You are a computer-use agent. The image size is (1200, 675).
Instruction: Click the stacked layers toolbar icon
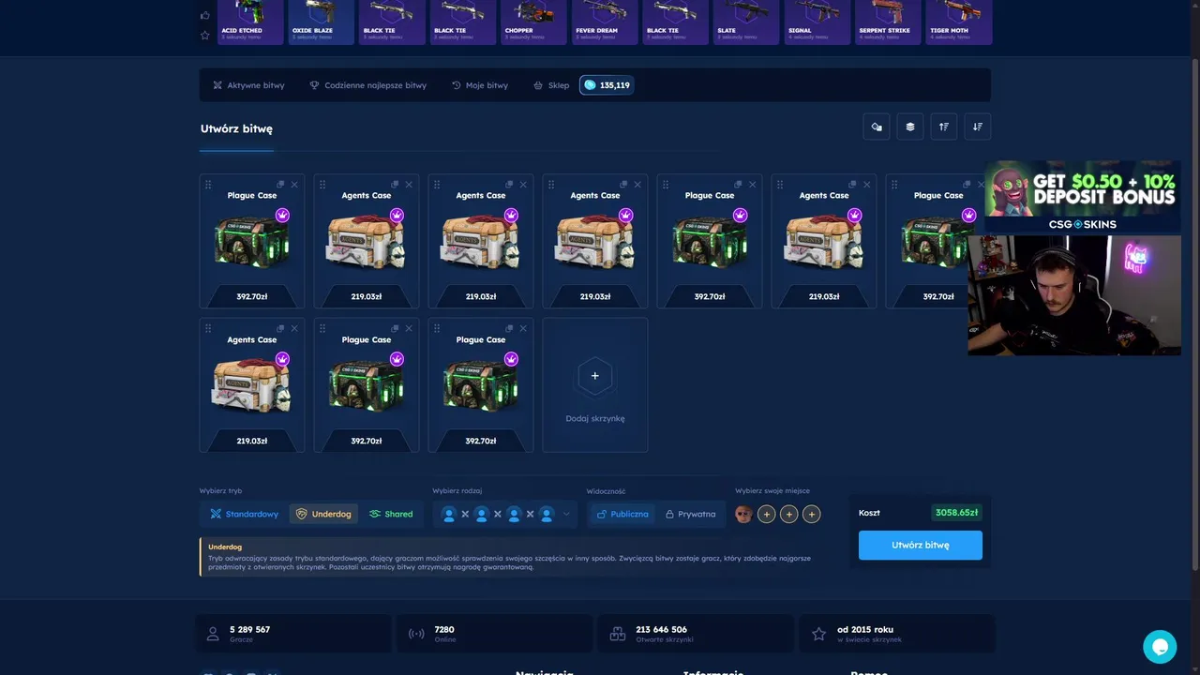coord(910,127)
